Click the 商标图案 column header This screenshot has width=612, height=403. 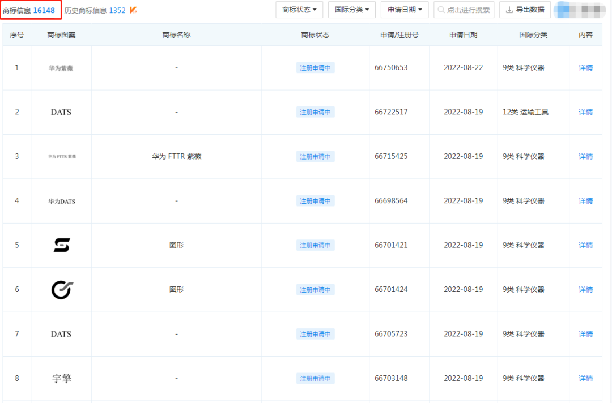(61, 35)
